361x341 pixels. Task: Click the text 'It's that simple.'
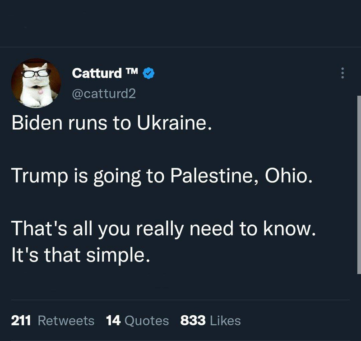click(79, 256)
